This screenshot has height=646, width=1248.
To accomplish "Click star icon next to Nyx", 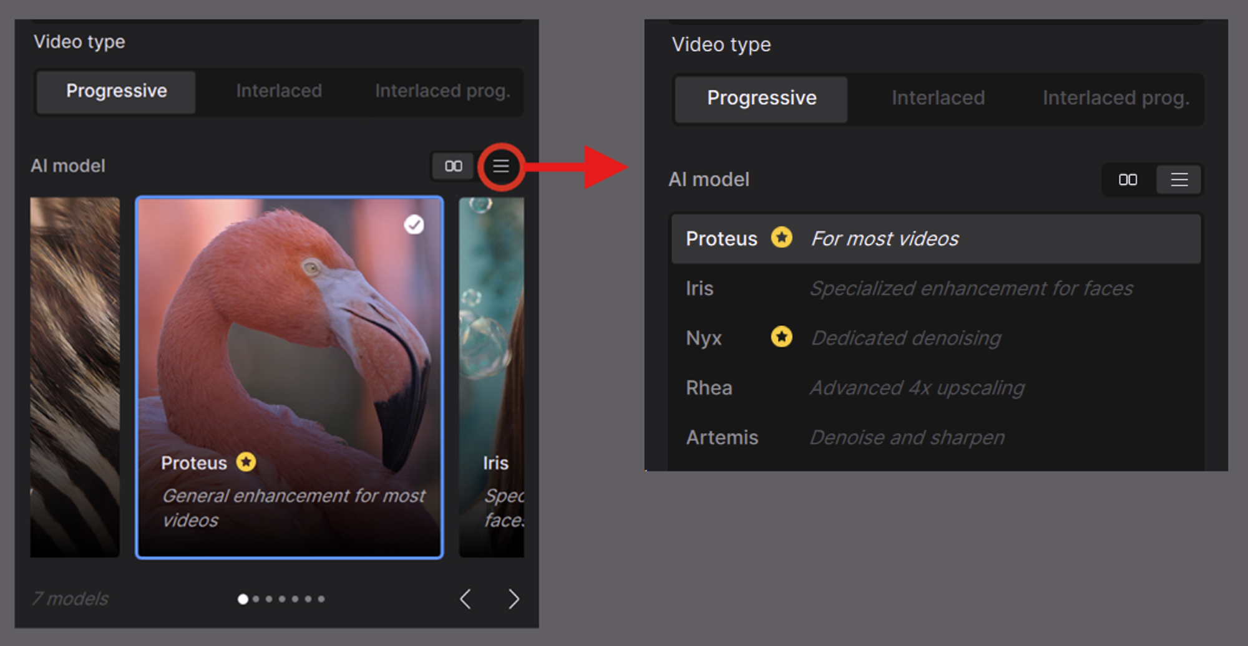I will (x=781, y=337).
